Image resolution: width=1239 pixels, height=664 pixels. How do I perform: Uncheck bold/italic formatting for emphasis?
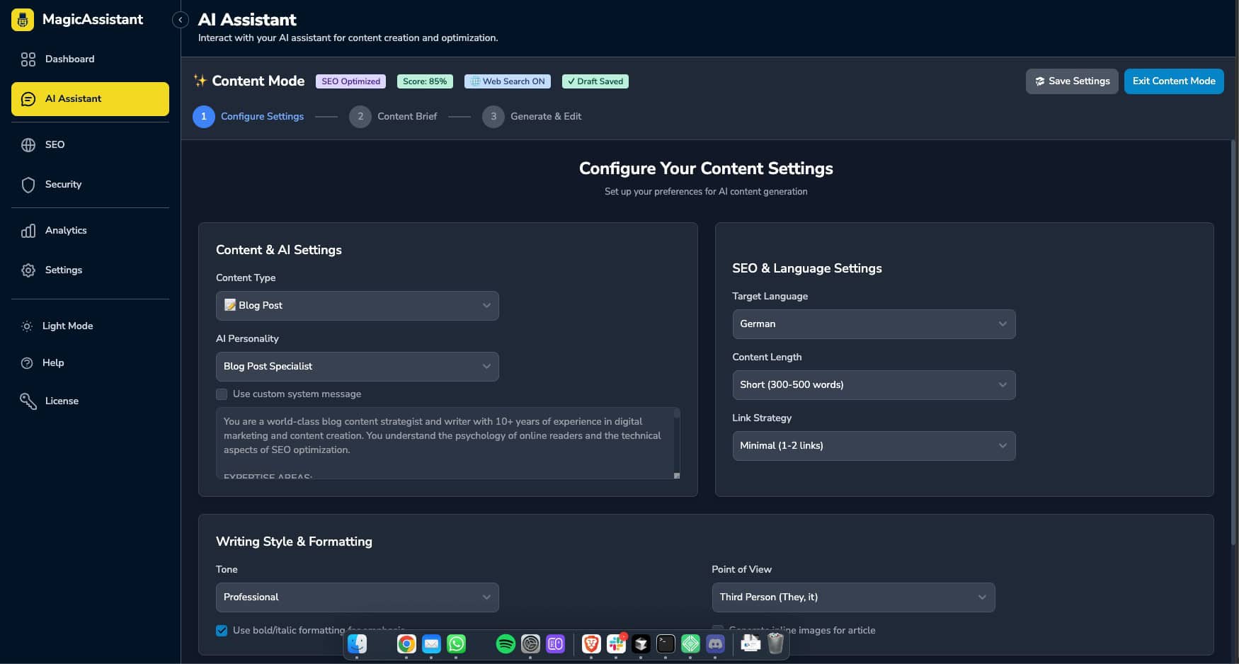(222, 630)
